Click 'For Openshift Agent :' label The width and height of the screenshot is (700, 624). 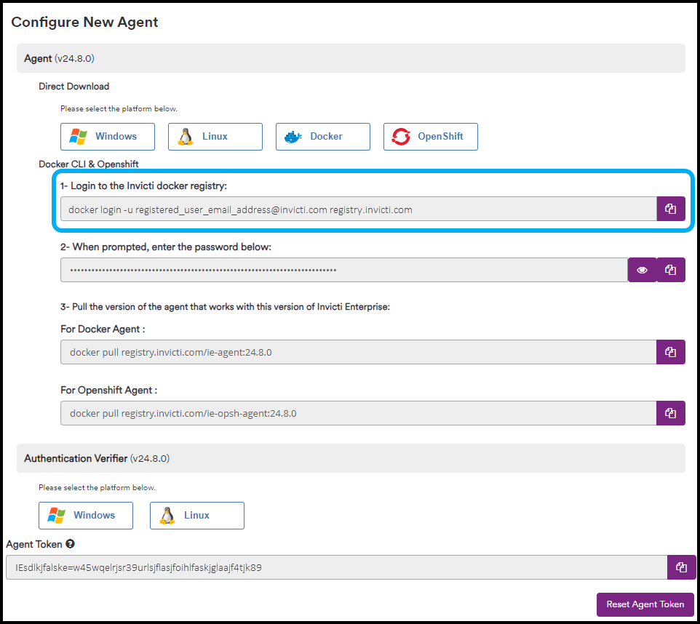pos(109,390)
